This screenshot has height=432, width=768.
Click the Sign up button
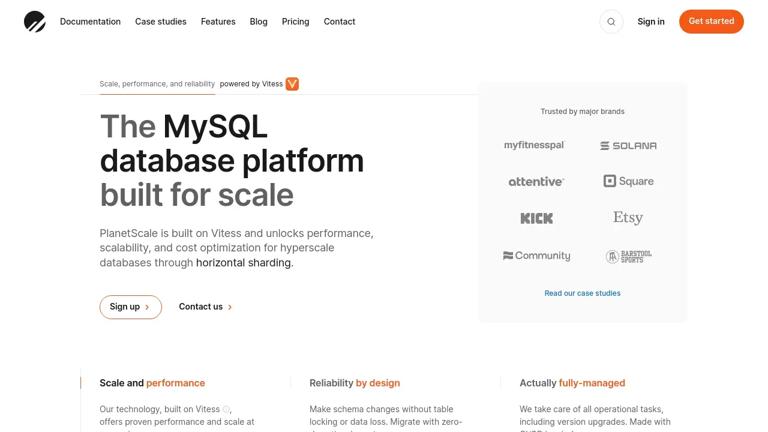[x=131, y=307]
